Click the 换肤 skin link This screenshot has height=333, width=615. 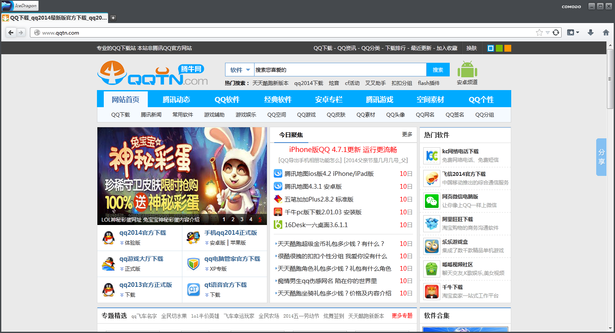[471, 48]
